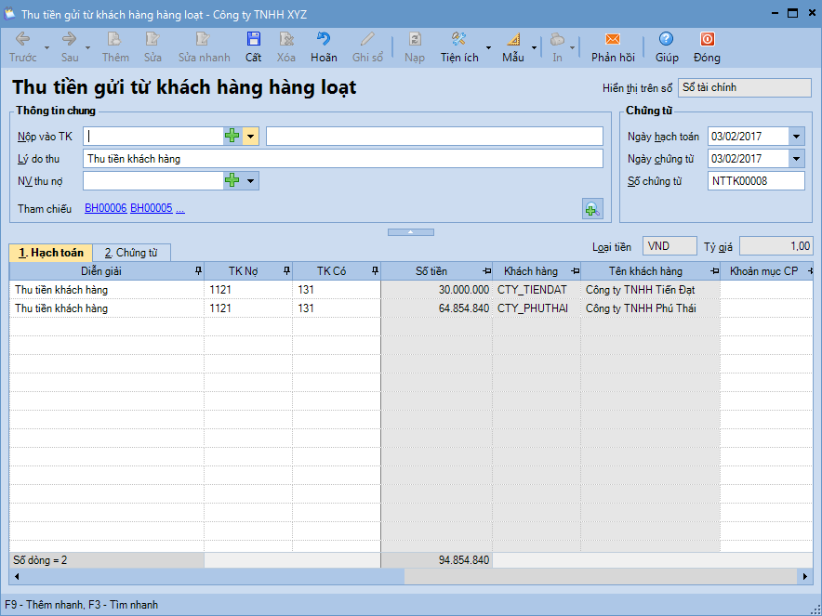Expand the Nộp vào TK dropdown arrow
Screen dimensions: 822x616
point(251,137)
